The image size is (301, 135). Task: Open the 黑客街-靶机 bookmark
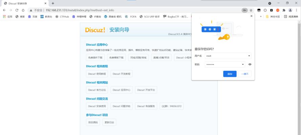113,17
